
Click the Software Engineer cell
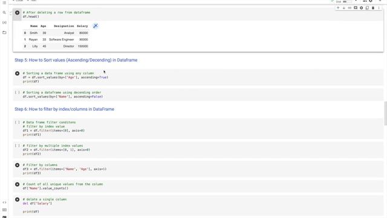(62, 39)
